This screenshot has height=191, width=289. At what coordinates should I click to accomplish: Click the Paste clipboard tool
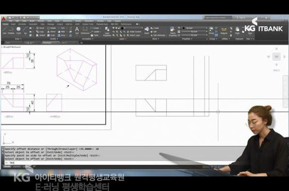237,30
